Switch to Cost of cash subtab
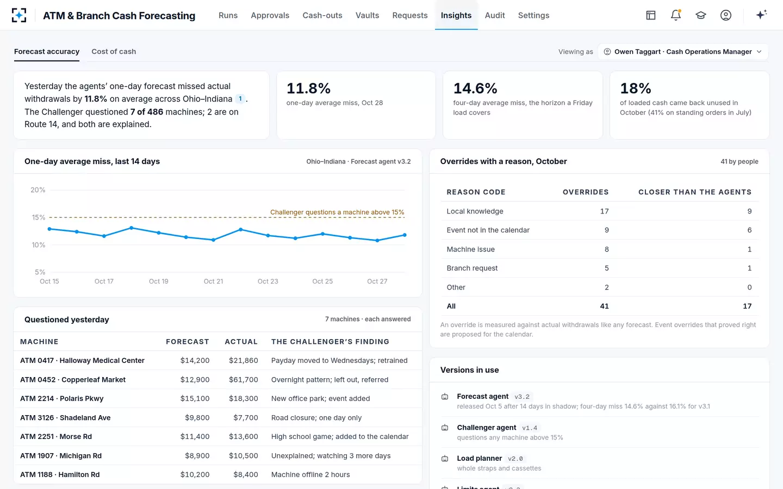 coord(114,52)
